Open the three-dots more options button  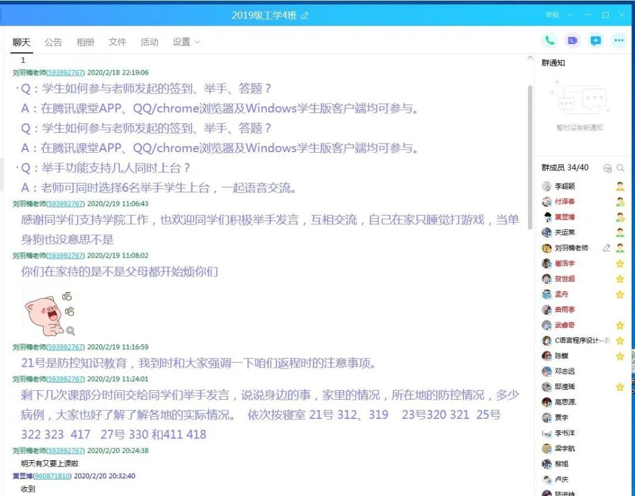[619, 41]
